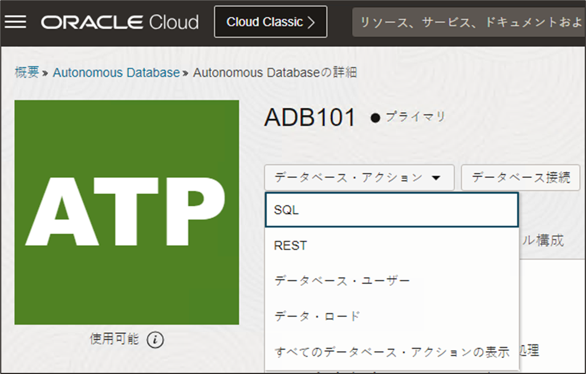This screenshot has height=374, width=586.
Task: Click the ADB101 database name heading
Action: pyautogui.click(x=310, y=117)
